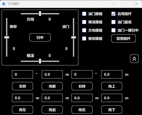
Task: Check the 油门最低 checkbox
Action: (x=113, y=22)
